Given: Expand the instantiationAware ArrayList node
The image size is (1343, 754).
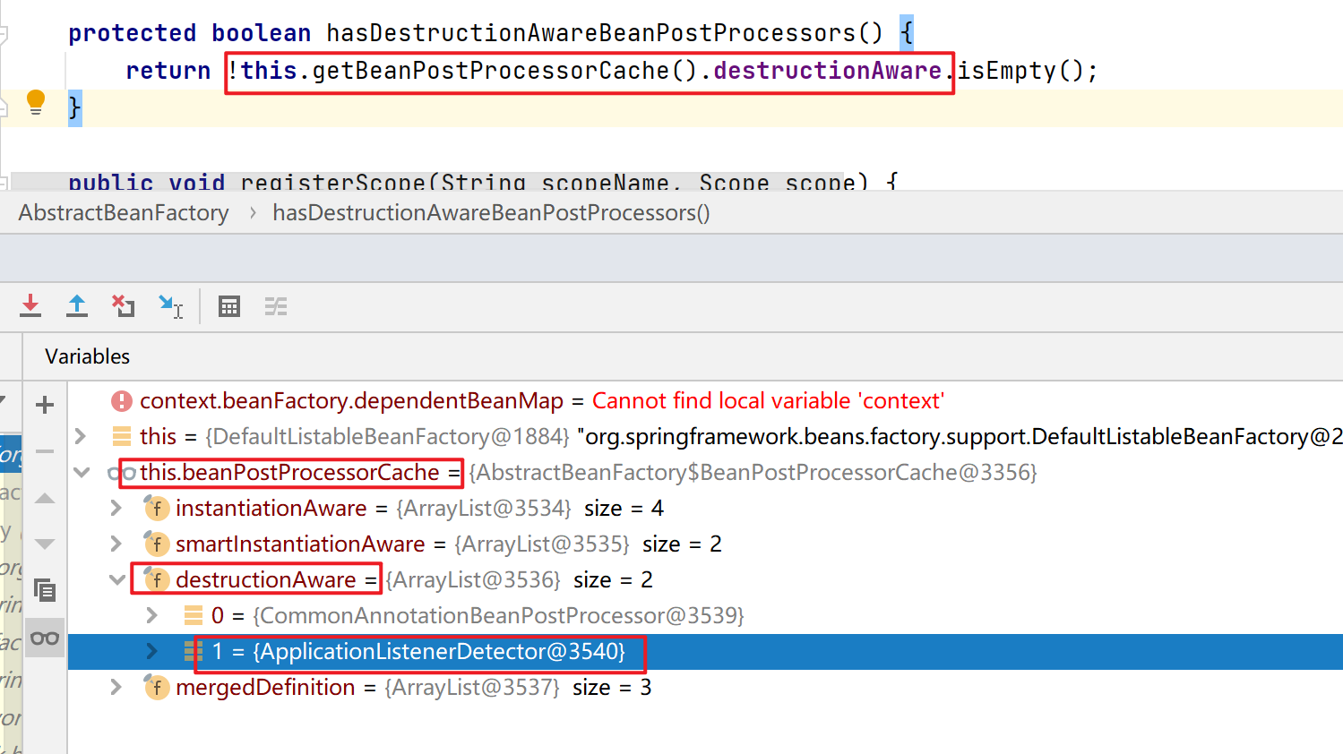Looking at the screenshot, I should [x=115, y=508].
